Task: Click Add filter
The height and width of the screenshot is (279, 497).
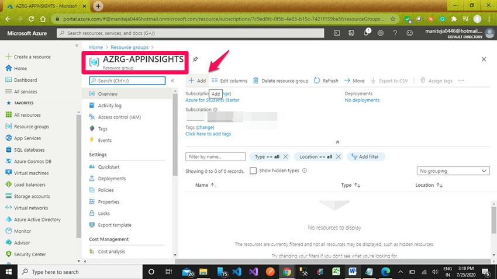Action: [x=365, y=156]
